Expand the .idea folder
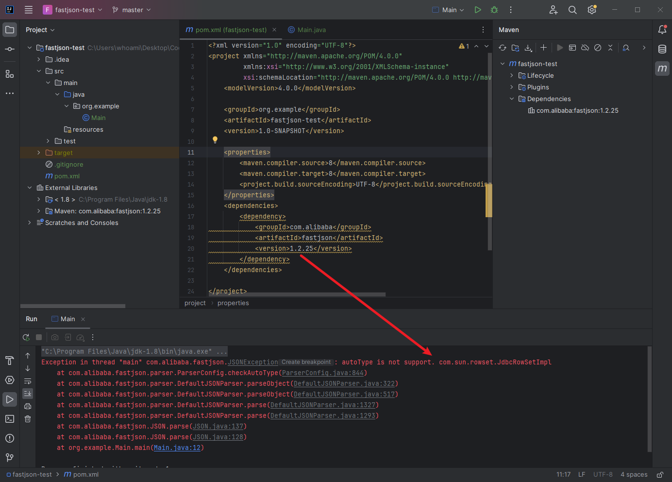This screenshot has height=482, width=672. click(x=39, y=59)
